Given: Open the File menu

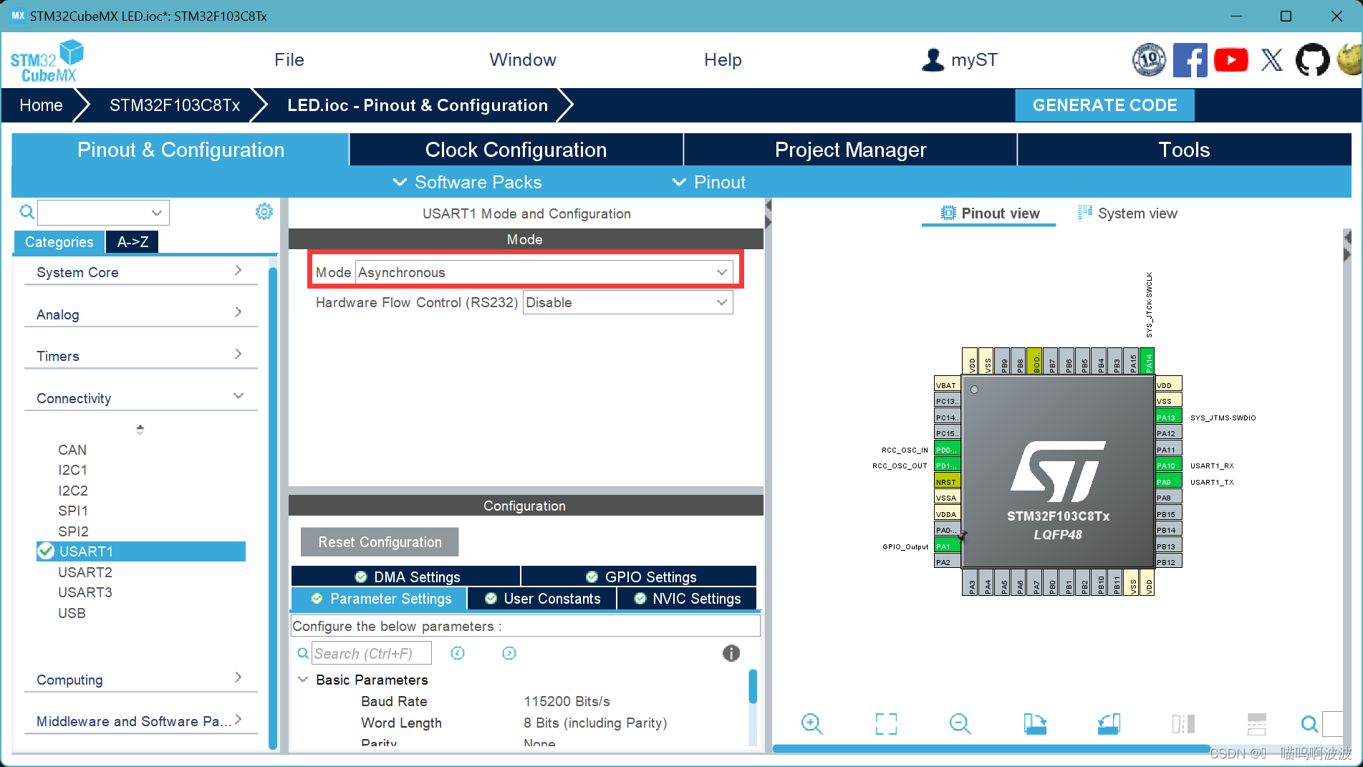Looking at the screenshot, I should pyautogui.click(x=289, y=60).
